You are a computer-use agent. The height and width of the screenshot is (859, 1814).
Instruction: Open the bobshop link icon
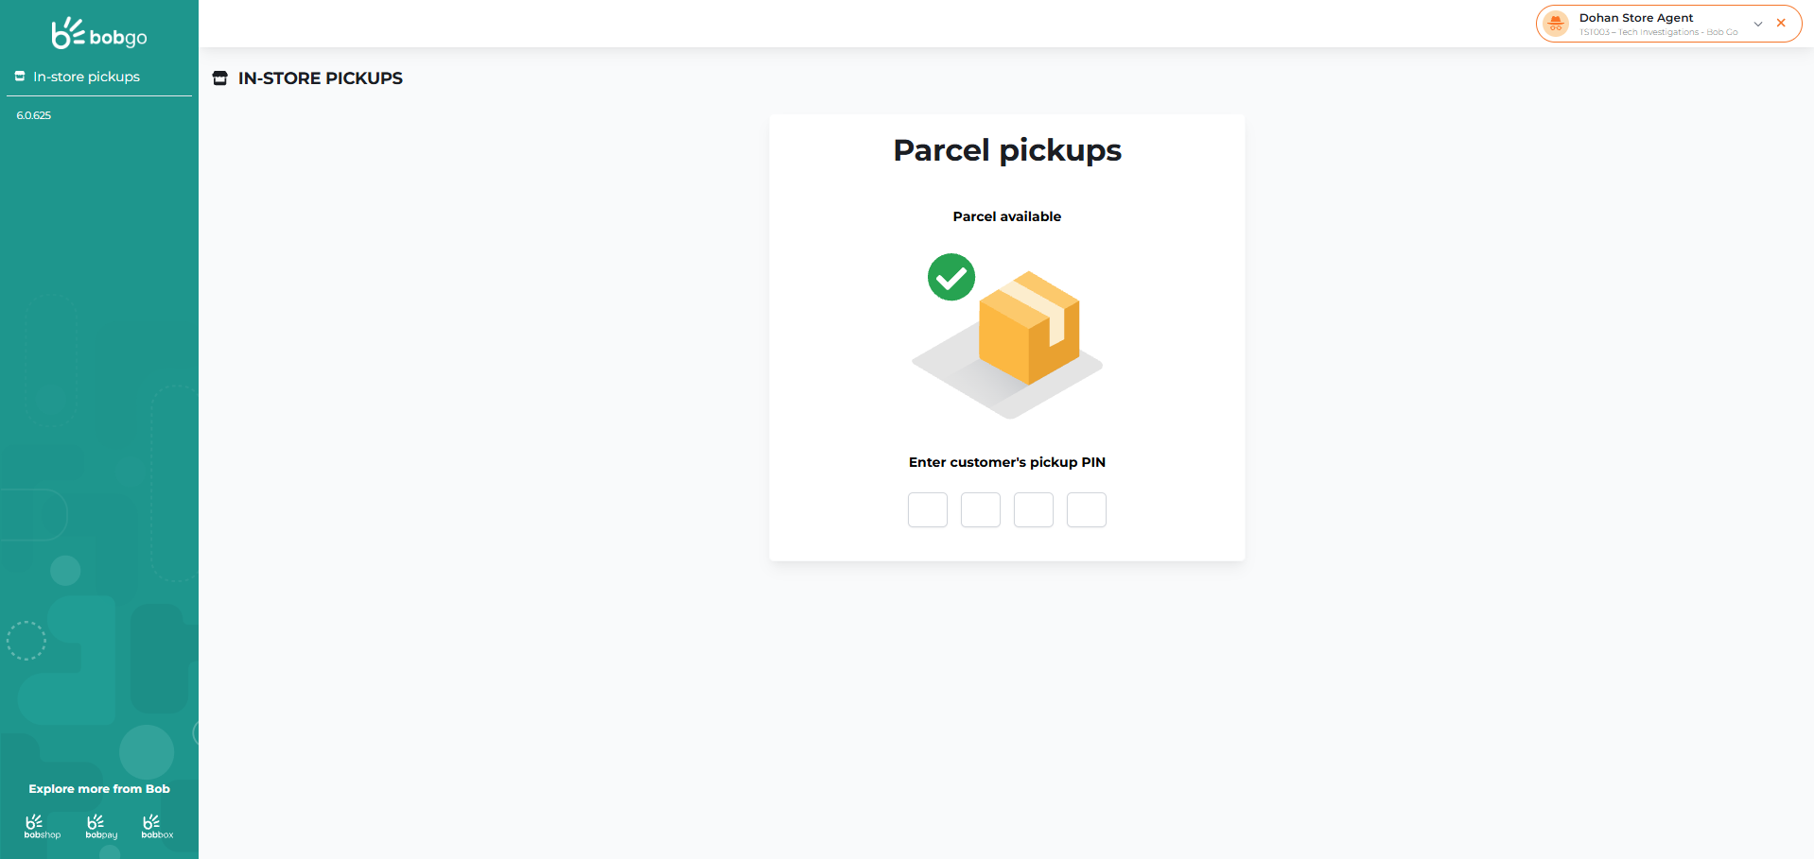tap(42, 826)
